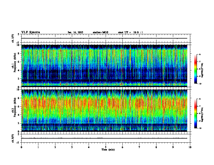Screen dimensions: 214x165
Task: Click the "-6" label on ch.2 colorbar
Action: click(x=199, y=99)
